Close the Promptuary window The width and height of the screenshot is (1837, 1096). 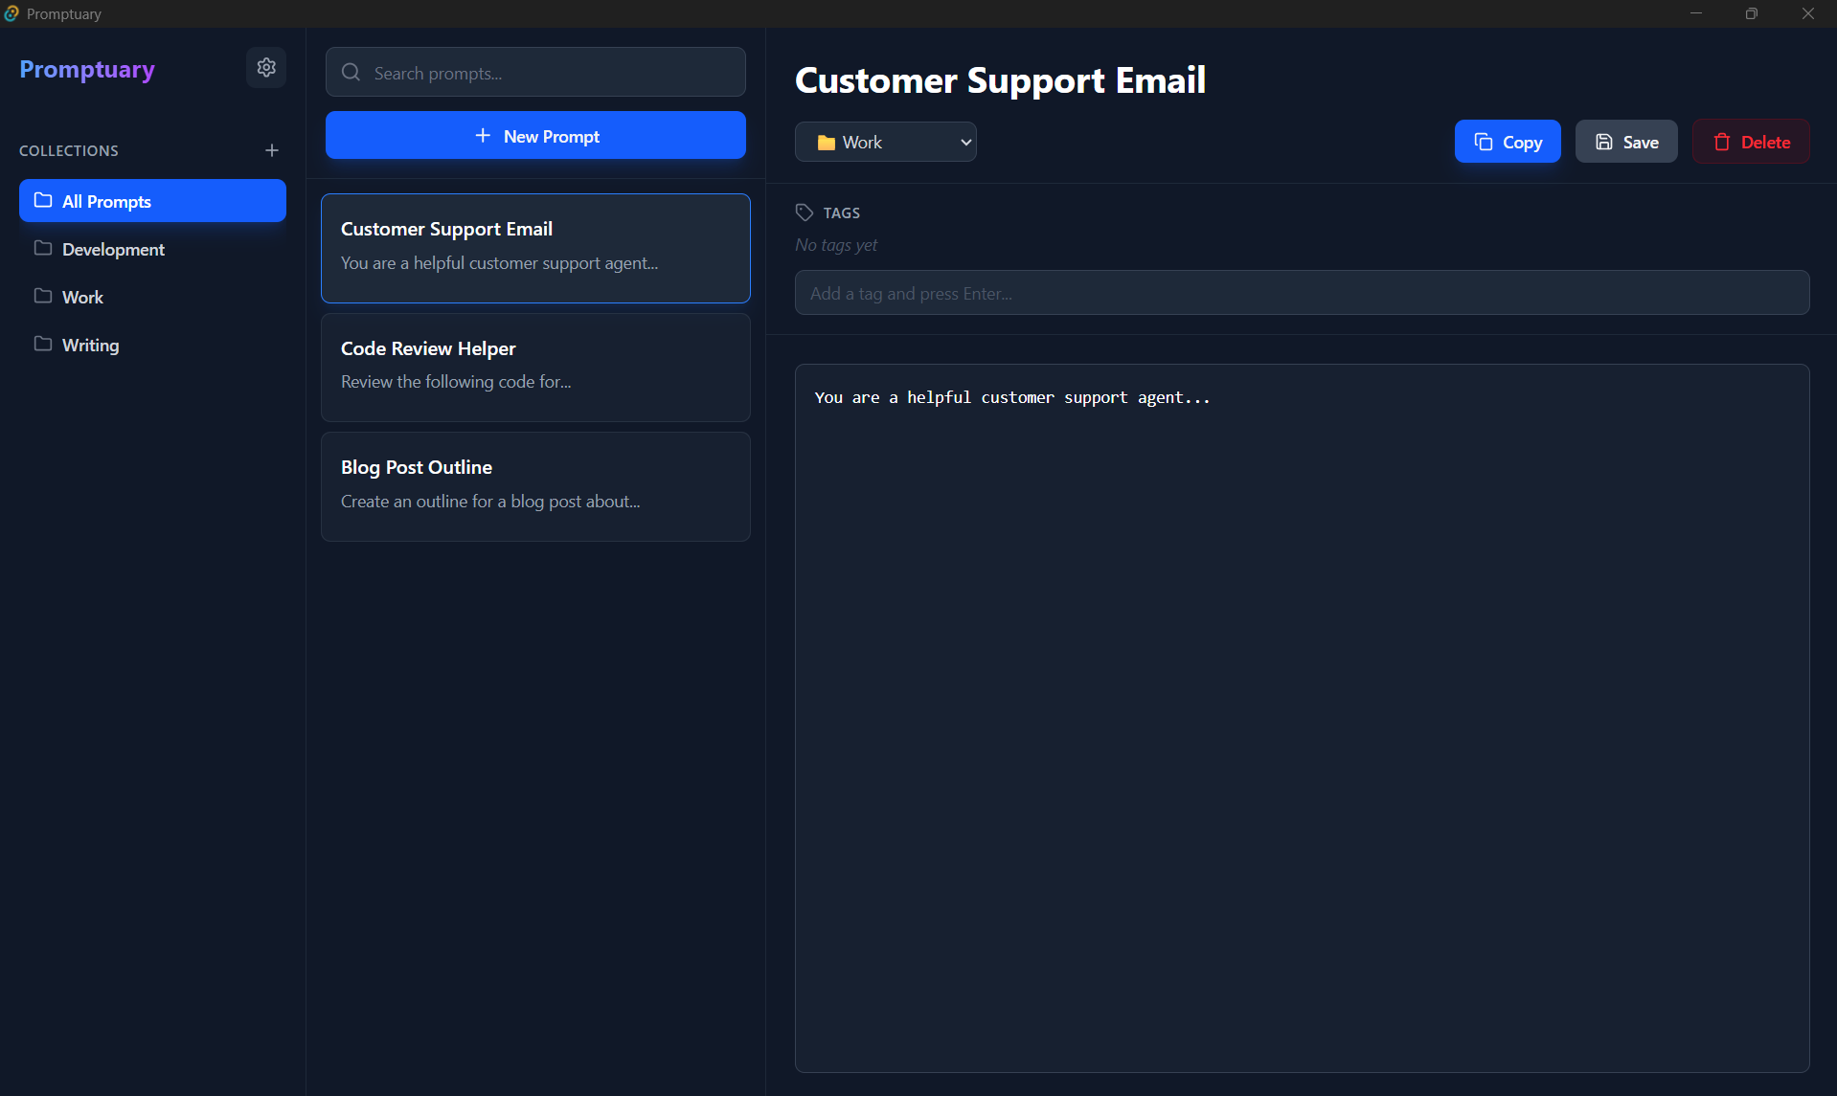pos(1807,13)
